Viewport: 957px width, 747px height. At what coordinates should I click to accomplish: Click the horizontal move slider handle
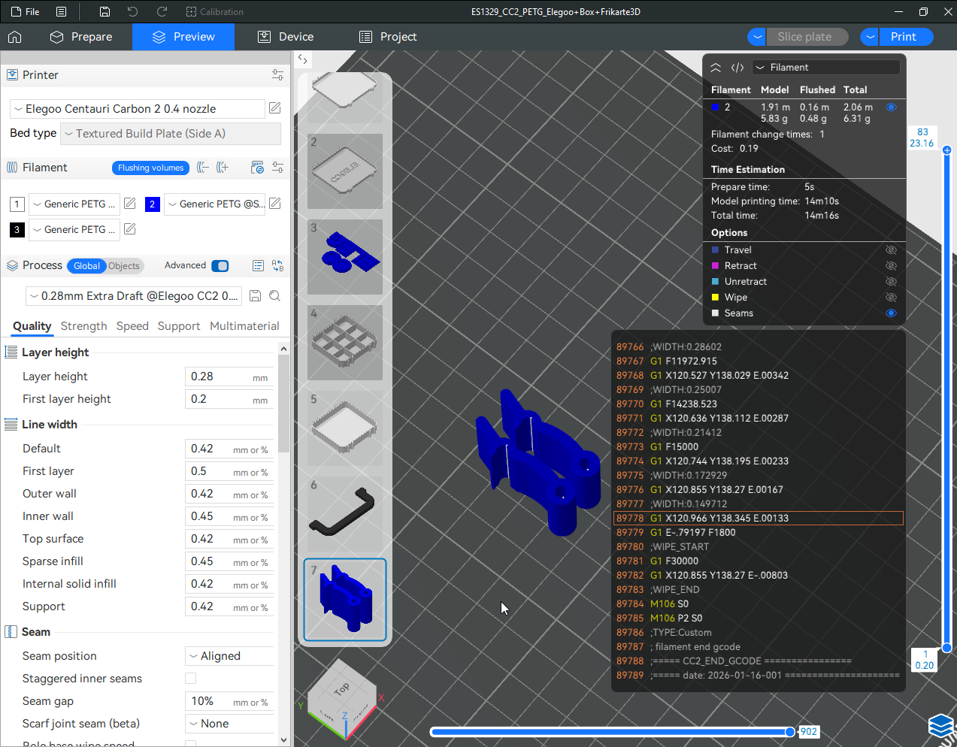tap(789, 731)
